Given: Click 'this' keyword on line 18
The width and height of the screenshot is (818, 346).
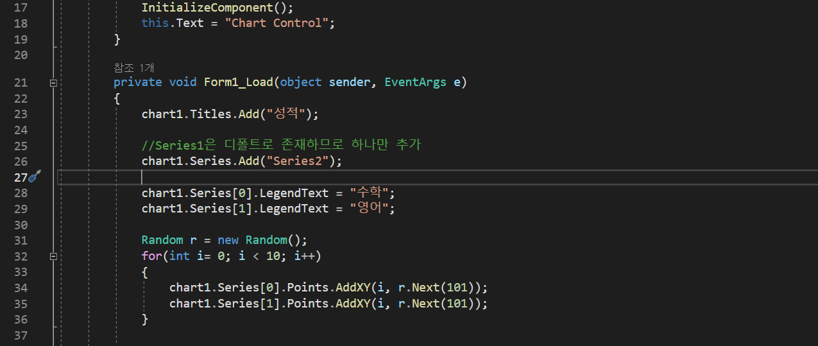Looking at the screenshot, I should coord(155,23).
